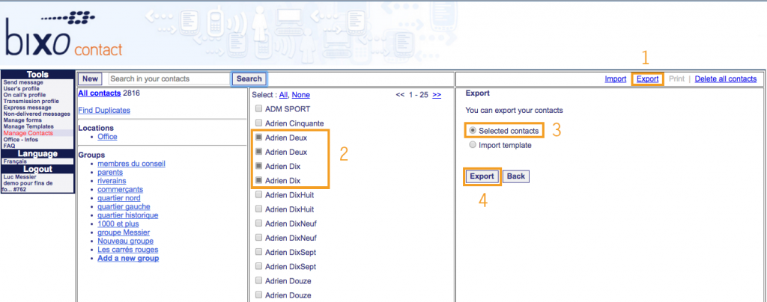The width and height of the screenshot is (767, 302).
Task: Click the bixo contact logo
Action: coord(64,34)
